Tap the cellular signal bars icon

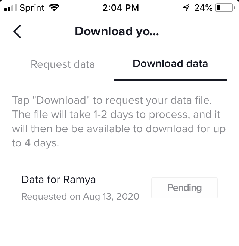point(10,8)
